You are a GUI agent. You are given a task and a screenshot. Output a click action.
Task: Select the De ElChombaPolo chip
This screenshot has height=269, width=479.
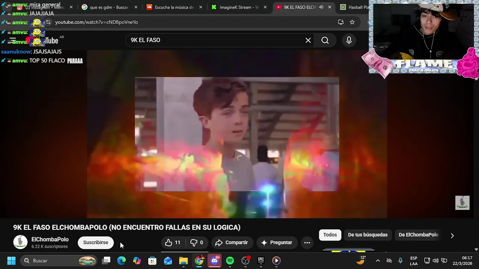[x=418, y=235]
